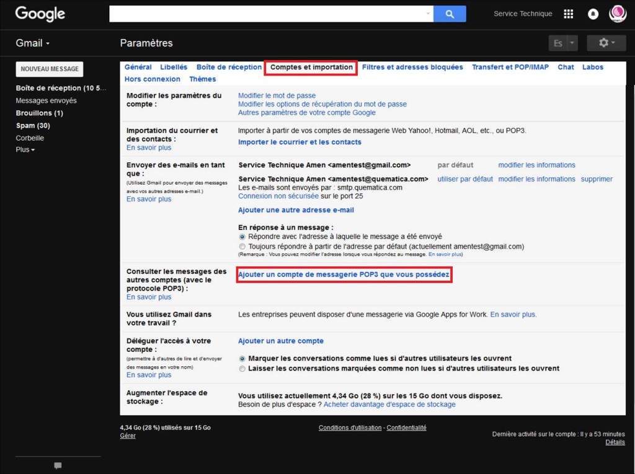Click modifier les informations for quematica address

point(536,179)
